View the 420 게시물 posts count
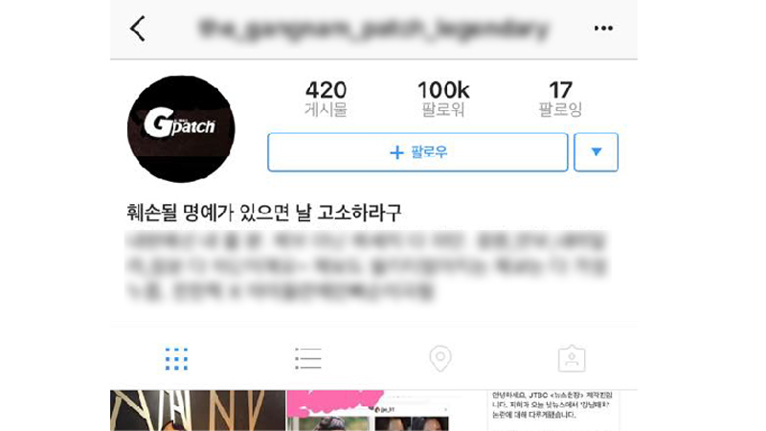 coord(326,99)
